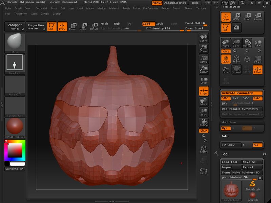Click the white secondary color swatch
Viewport: 271px width, 203px height.
pyautogui.click(x=17, y=163)
